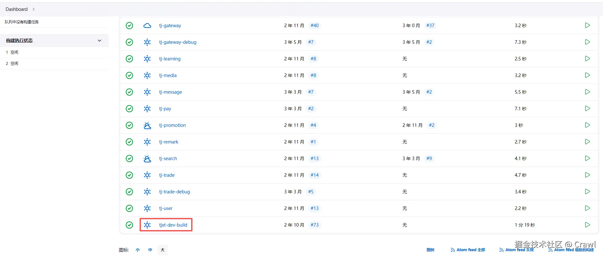Image resolution: width=603 pixels, height=256 pixels.
Task: Click cloudy weather icon for tj-gateway
Action: pyautogui.click(x=147, y=26)
